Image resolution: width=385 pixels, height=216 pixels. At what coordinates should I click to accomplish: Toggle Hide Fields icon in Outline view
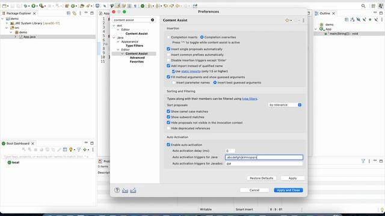pos(359,20)
